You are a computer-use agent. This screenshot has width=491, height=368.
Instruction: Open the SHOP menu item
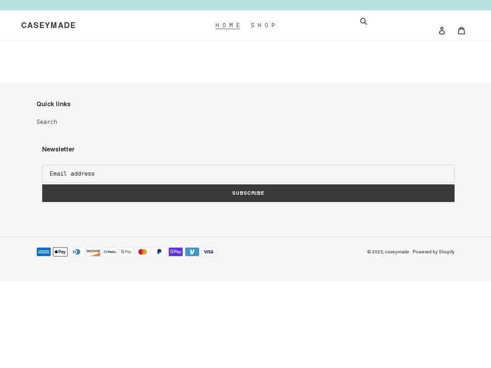click(263, 26)
